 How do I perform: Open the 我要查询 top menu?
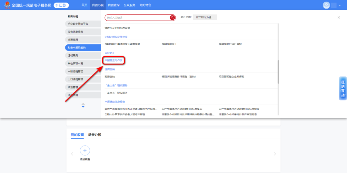[x=114, y=5]
